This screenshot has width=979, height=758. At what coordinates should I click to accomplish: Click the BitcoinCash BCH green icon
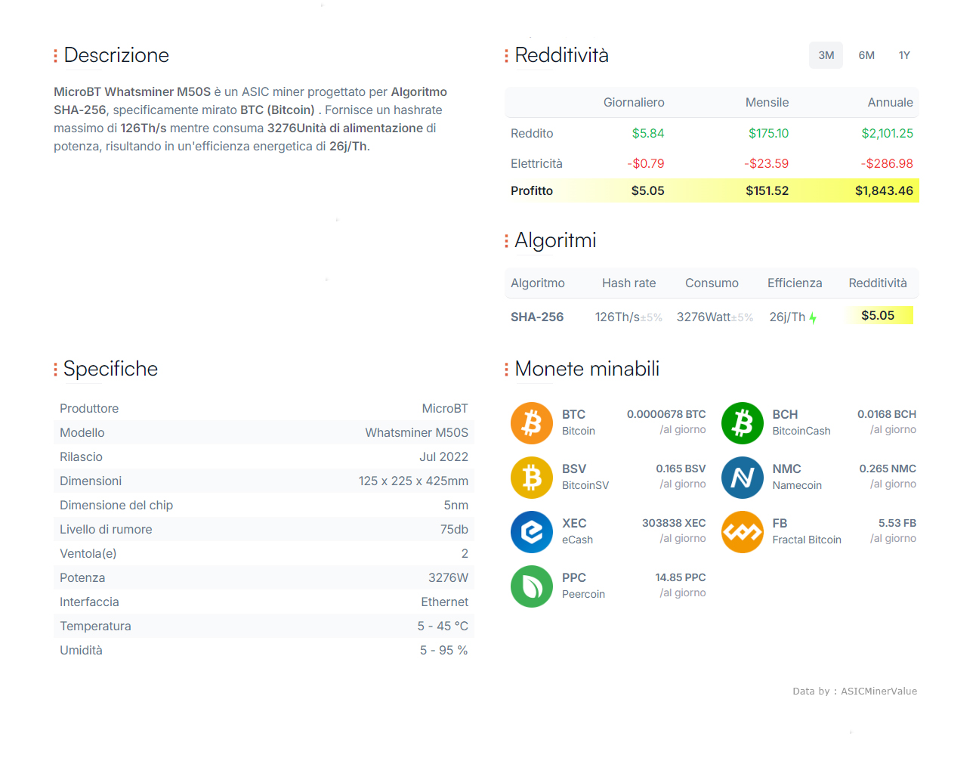[x=743, y=423]
